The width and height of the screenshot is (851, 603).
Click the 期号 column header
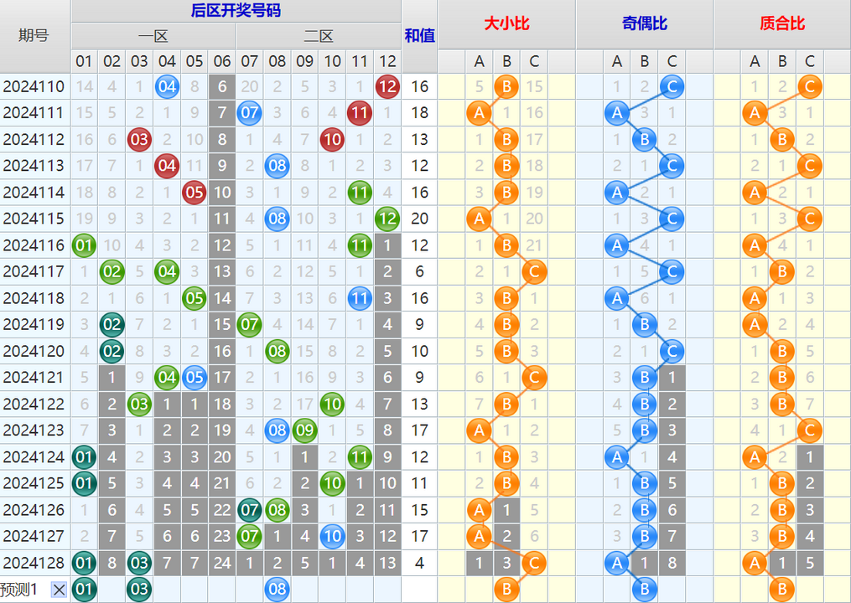[x=34, y=36]
